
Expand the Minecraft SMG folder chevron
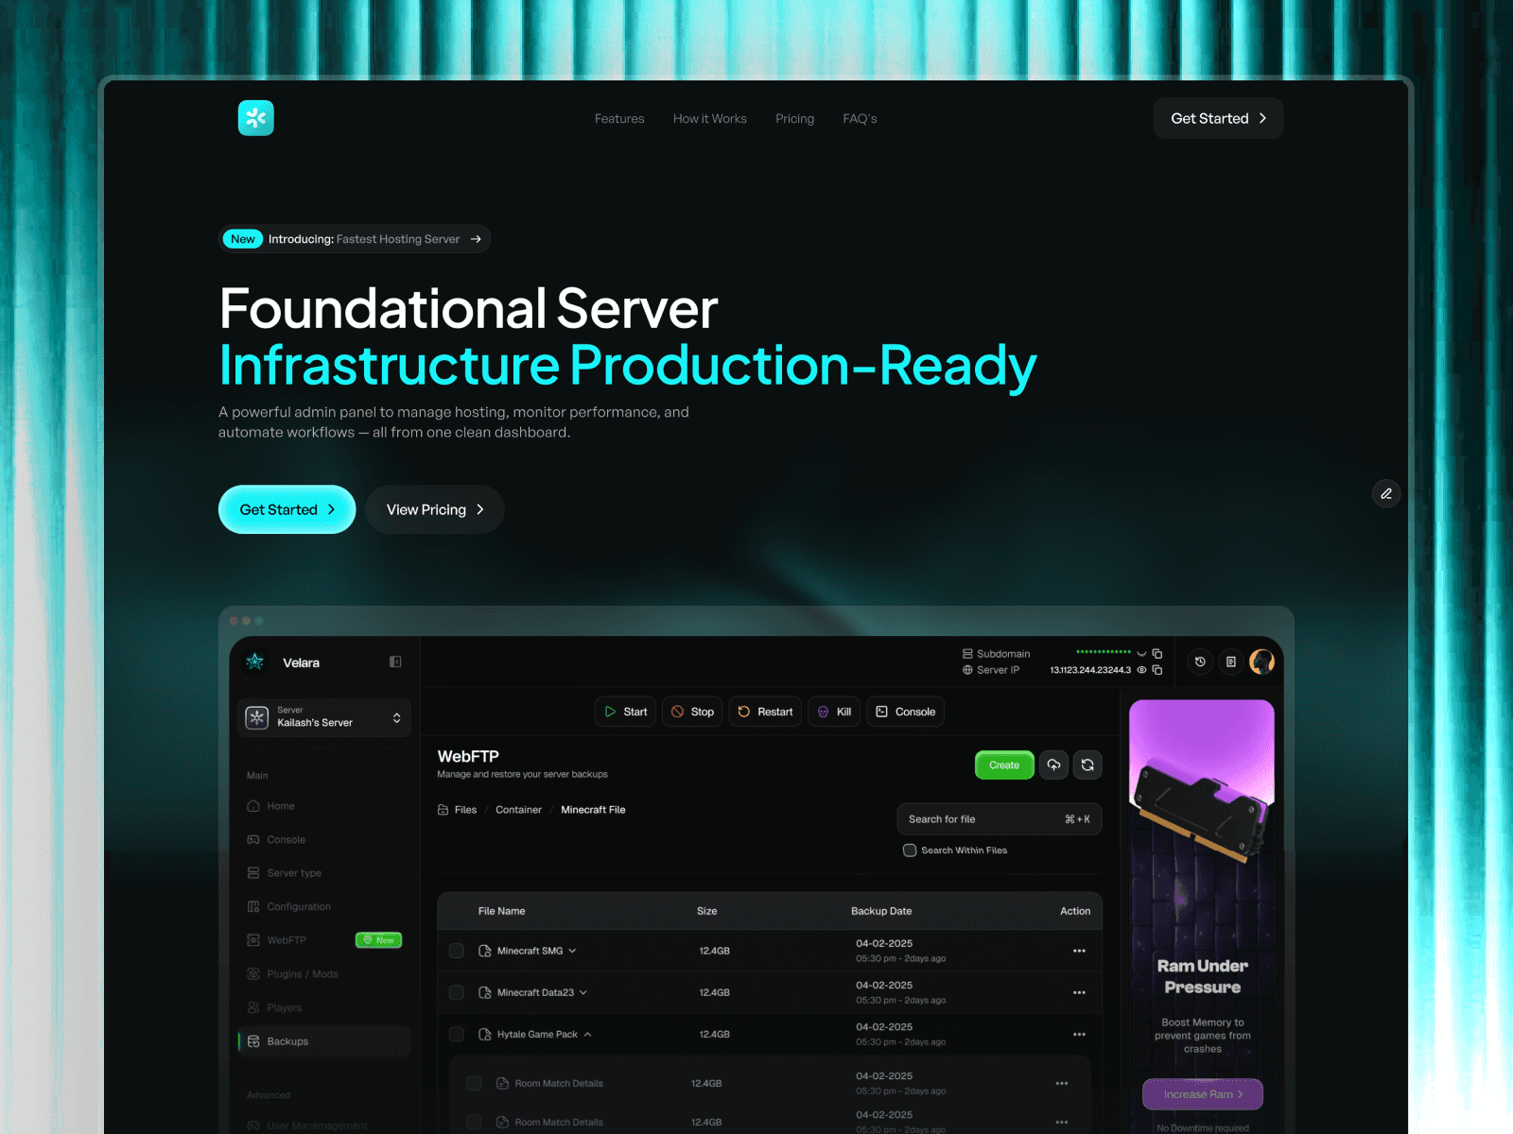[x=572, y=951]
